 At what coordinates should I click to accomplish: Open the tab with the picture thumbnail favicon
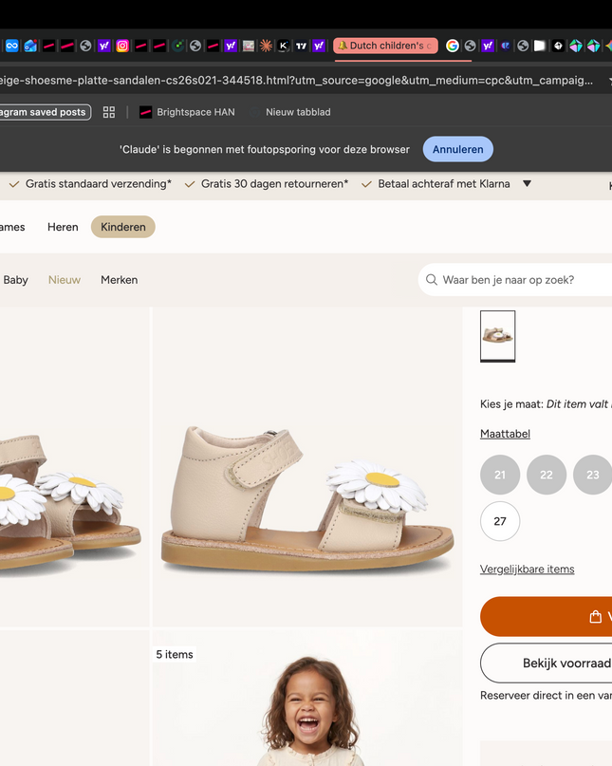point(249,46)
